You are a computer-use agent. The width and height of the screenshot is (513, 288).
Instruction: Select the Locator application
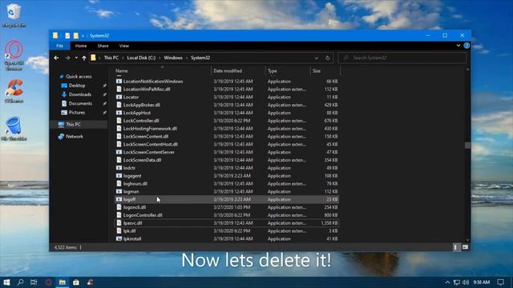tap(227, 97)
